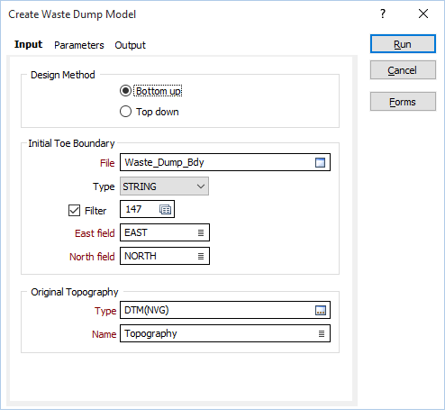Click the Topography name list icon

pos(322,333)
